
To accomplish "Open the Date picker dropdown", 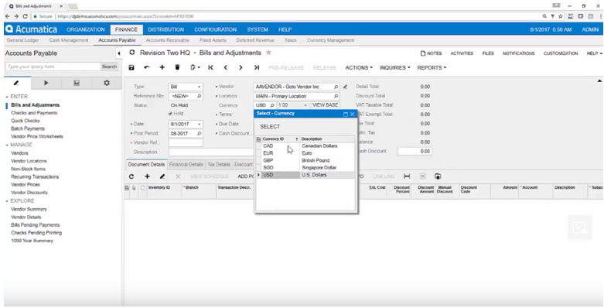I will point(200,124).
